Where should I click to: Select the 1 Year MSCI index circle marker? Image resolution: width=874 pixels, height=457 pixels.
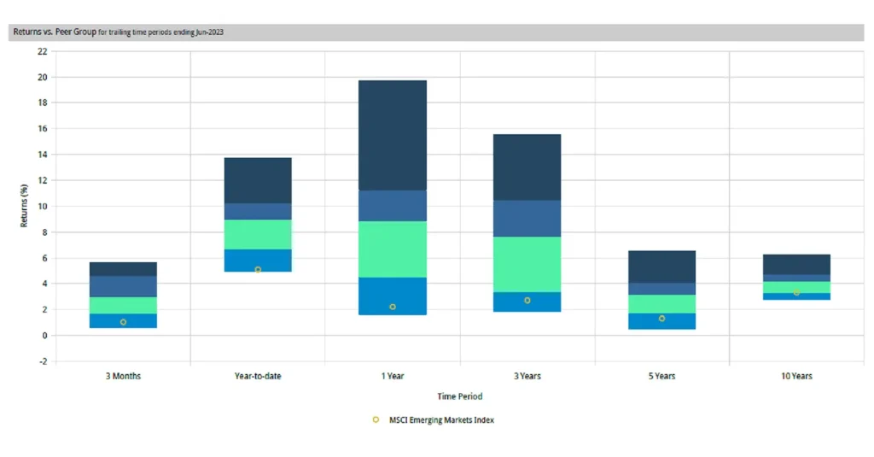click(393, 307)
